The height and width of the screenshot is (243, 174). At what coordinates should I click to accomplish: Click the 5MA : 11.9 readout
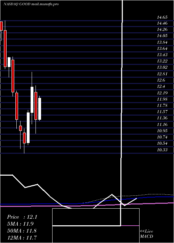20,224
